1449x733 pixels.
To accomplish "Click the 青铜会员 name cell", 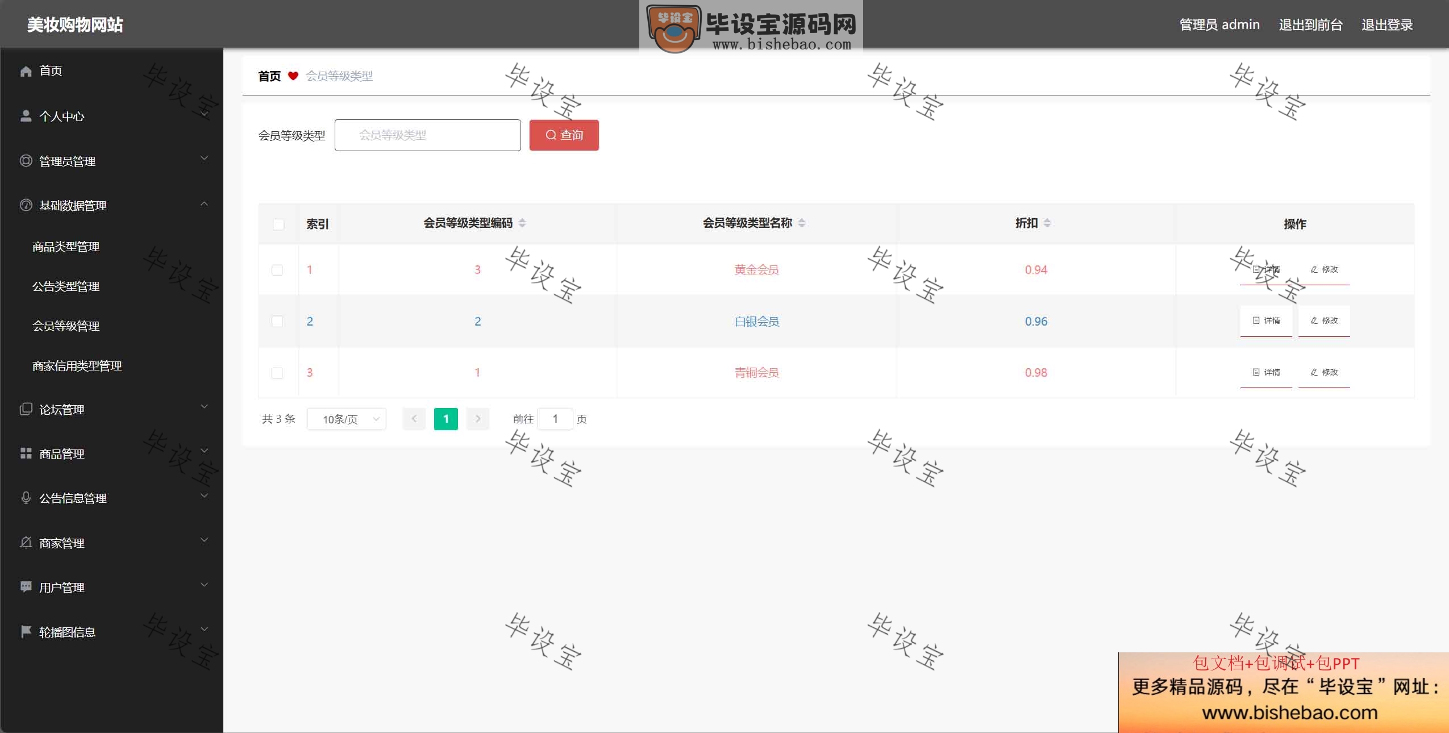I will tap(757, 373).
